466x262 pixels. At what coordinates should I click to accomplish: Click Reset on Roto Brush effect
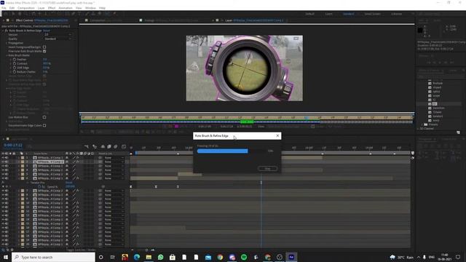[x=47, y=31]
